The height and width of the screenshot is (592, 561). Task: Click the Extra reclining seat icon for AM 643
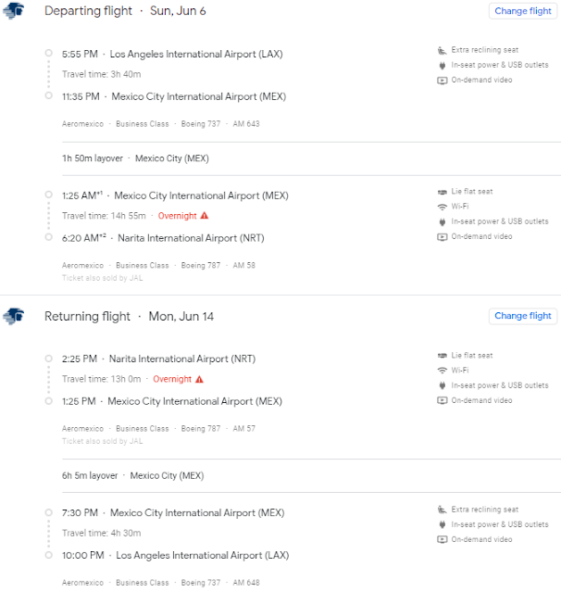(442, 50)
